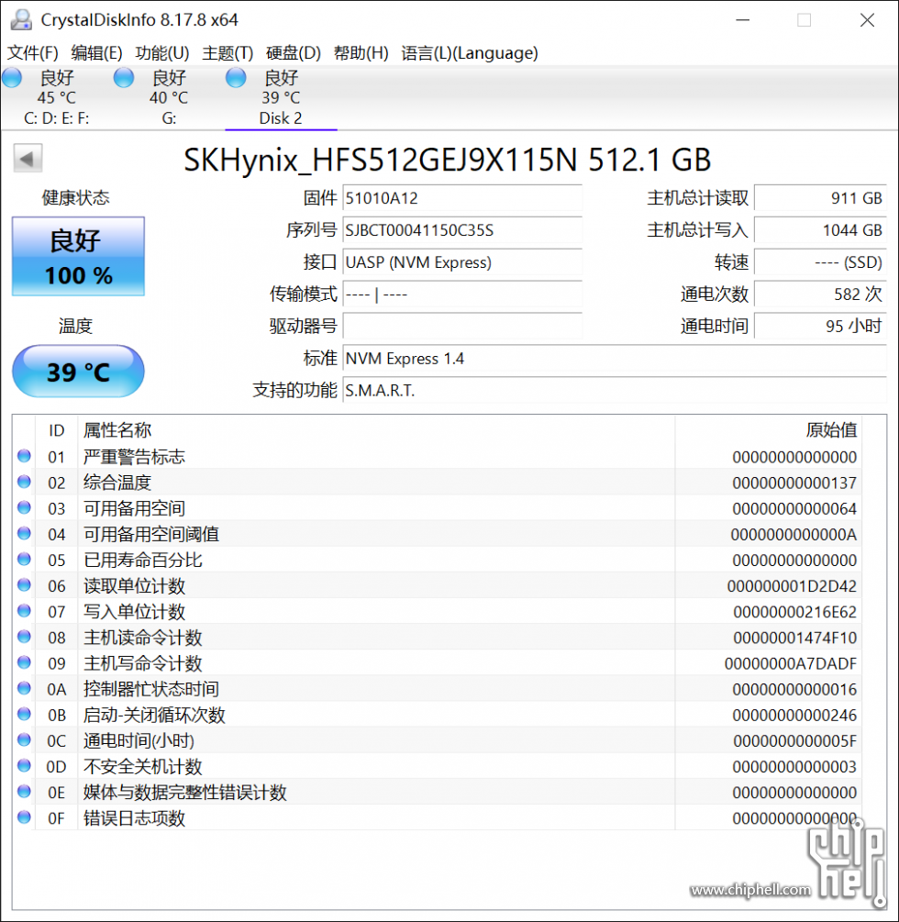The height and width of the screenshot is (922, 899).
Task: Open the 文件(F) menu
Action: (x=32, y=53)
